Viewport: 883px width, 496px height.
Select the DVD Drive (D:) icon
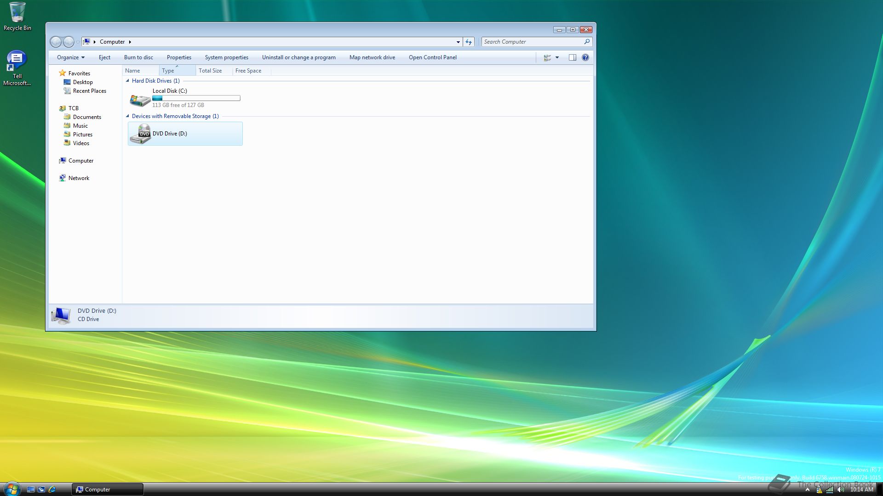click(140, 134)
